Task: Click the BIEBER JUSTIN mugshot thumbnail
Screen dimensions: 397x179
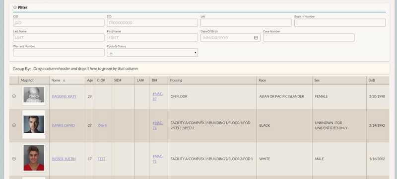Action: (34, 158)
